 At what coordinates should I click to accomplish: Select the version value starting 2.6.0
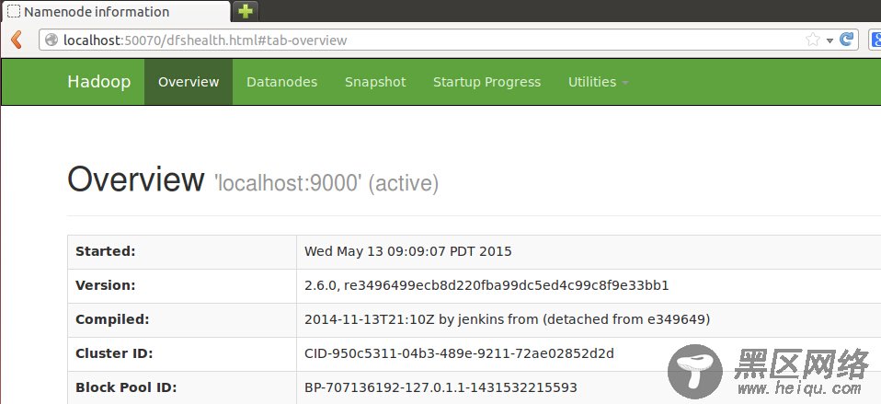click(486, 285)
